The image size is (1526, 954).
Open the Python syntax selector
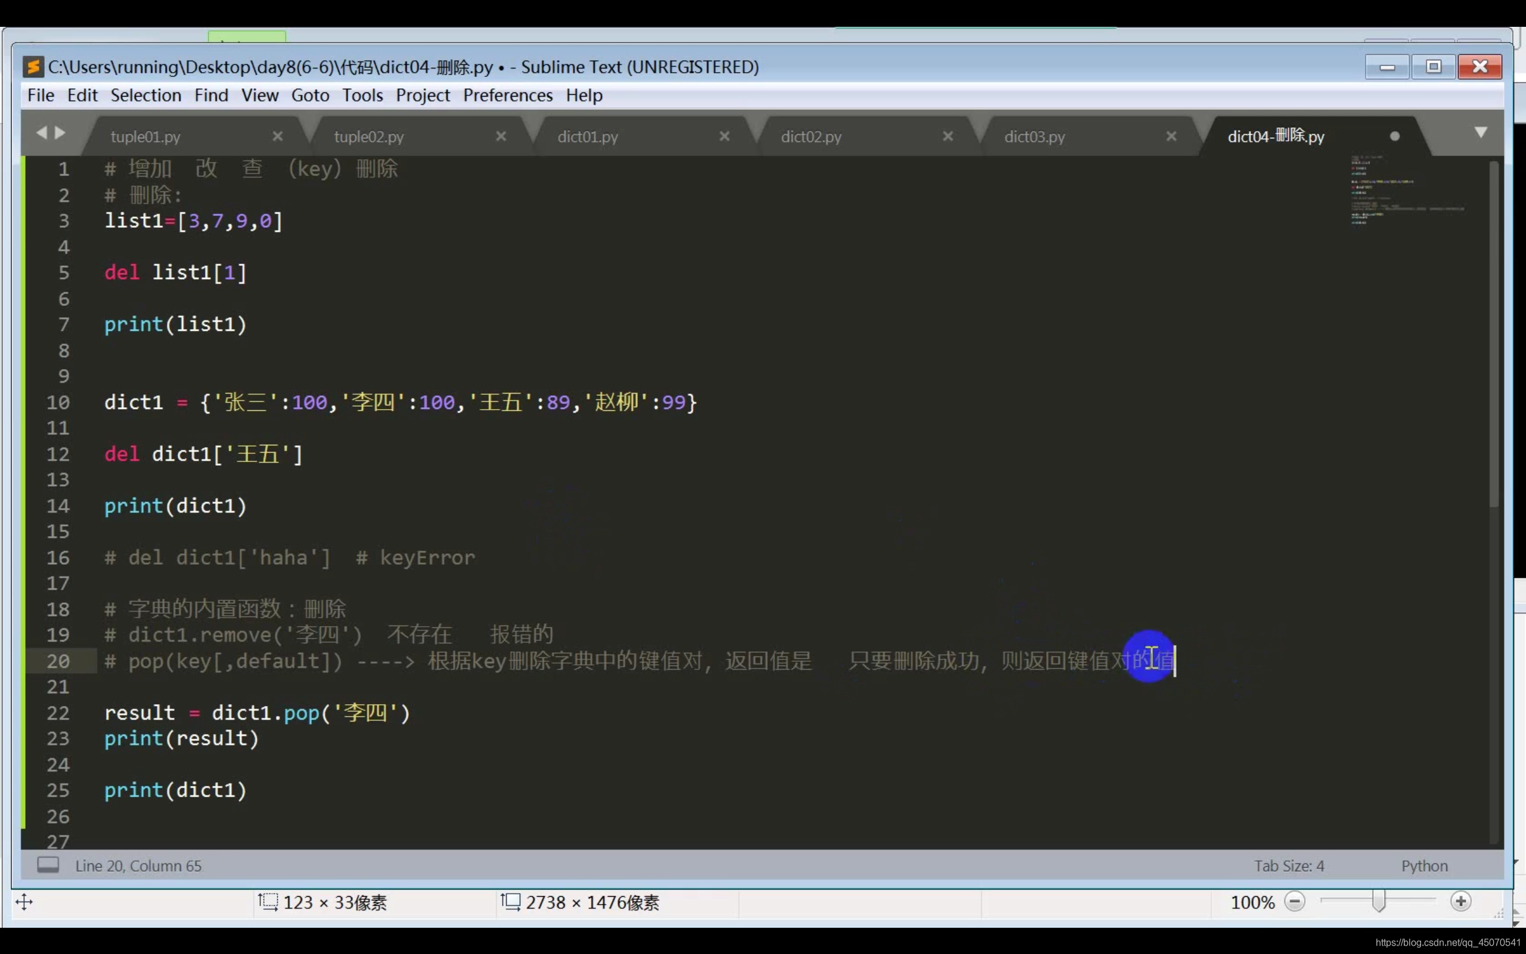[x=1424, y=866]
